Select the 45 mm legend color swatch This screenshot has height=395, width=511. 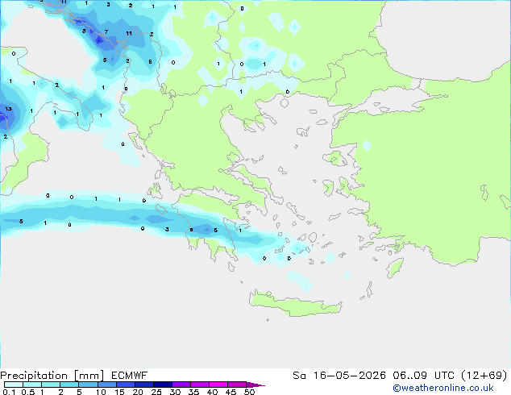237,385
